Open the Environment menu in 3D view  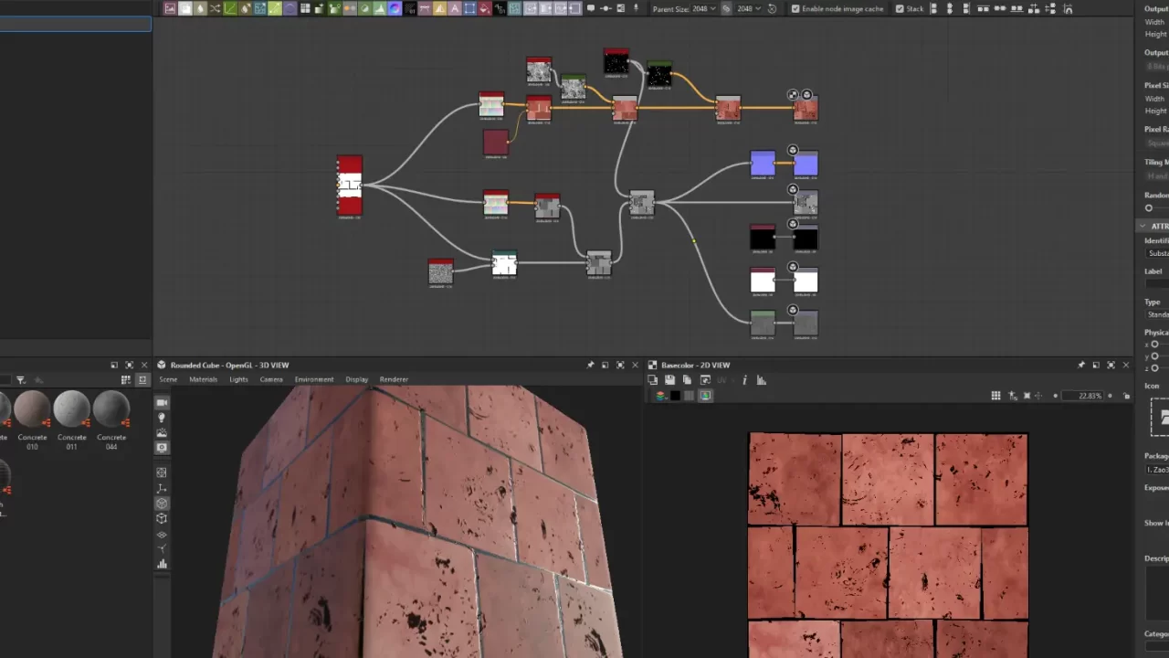click(313, 379)
